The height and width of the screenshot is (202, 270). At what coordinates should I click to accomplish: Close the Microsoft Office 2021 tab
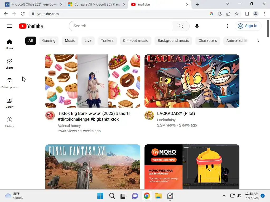pos(61,4)
